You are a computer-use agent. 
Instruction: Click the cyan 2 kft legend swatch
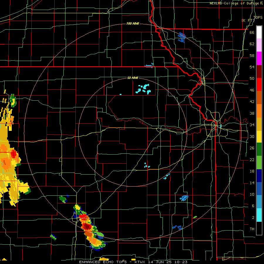tap(259, 215)
